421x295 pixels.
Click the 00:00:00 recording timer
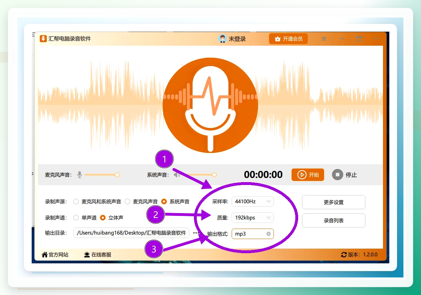pos(263,175)
